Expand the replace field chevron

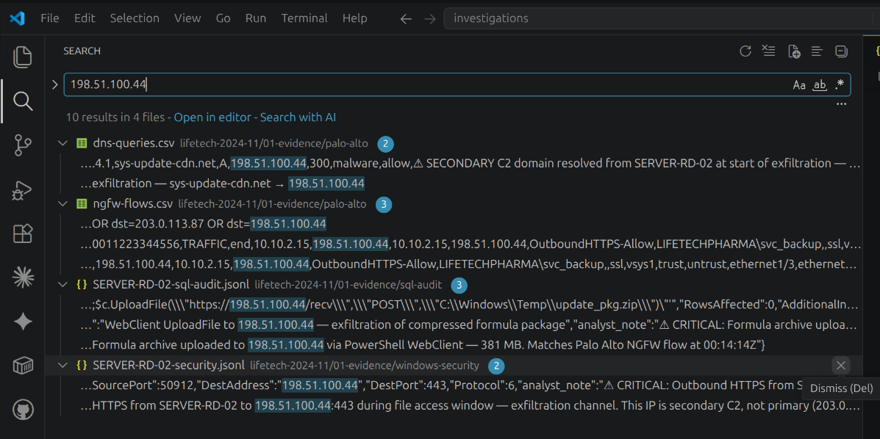54,84
